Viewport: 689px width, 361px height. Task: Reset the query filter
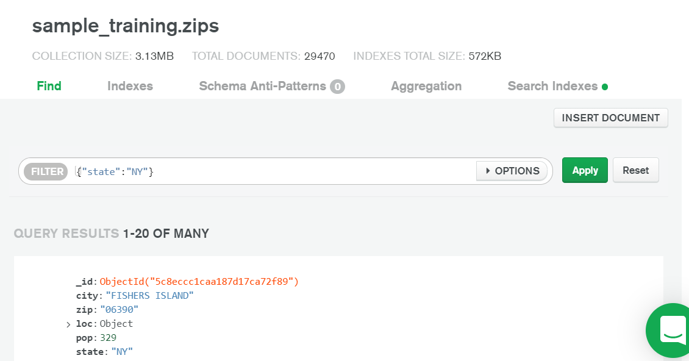click(635, 170)
